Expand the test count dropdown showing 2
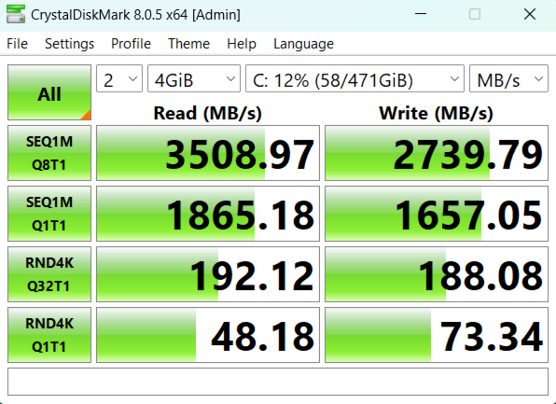Image resolution: width=556 pixels, height=404 pixels. pos(119,79)
